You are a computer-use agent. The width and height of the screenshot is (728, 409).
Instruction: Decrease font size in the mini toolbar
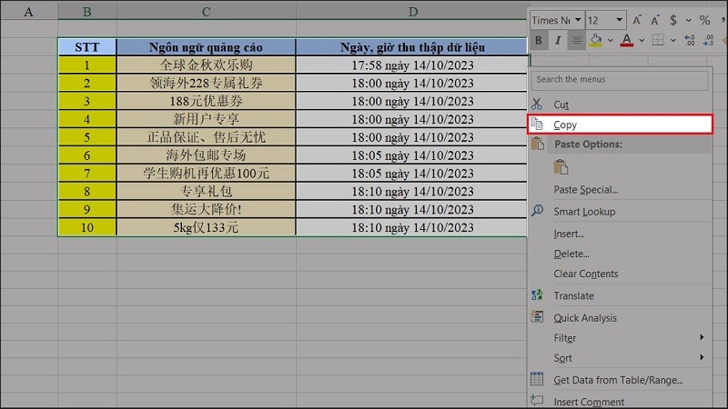point(654,20)
